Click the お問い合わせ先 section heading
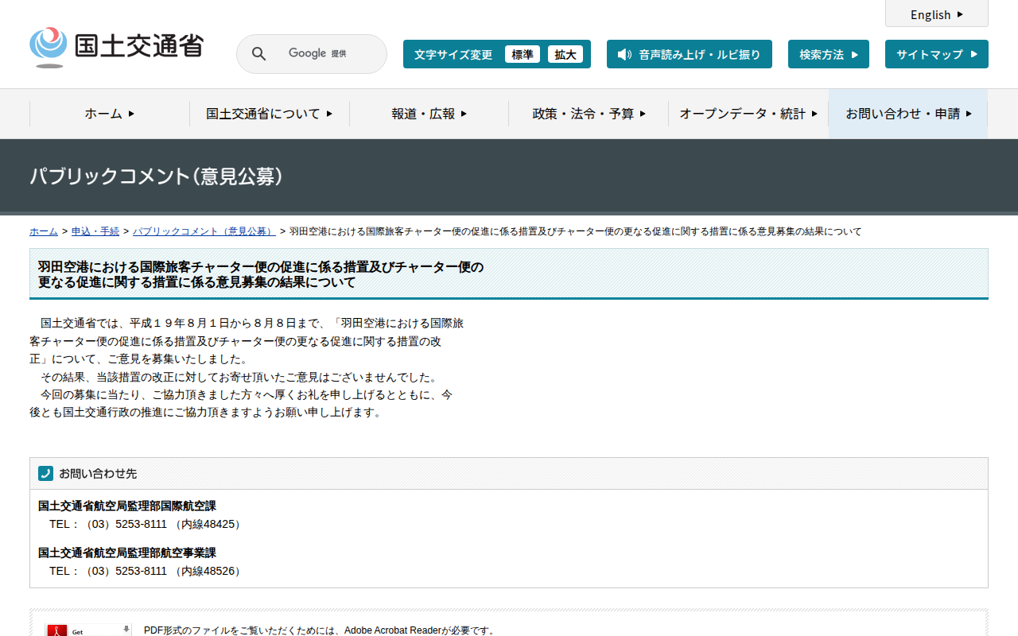 point(98,473)
